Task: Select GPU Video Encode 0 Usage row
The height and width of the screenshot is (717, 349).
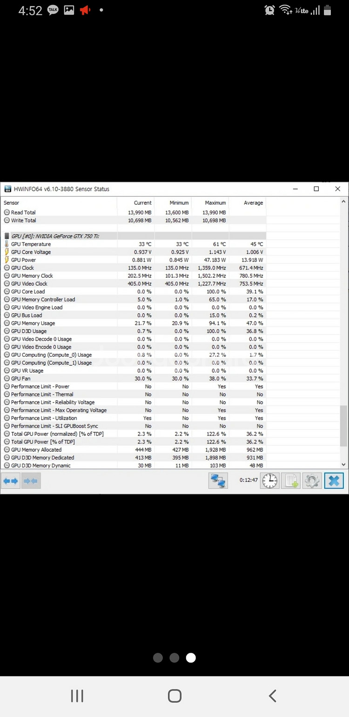Action: pyautogui.click(x=134, y=347)
